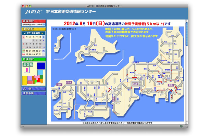Image resolution: width=209 pixels, height=137 pixels.
Task: Select August 4 in the calendar
Action: coord(44,40)
